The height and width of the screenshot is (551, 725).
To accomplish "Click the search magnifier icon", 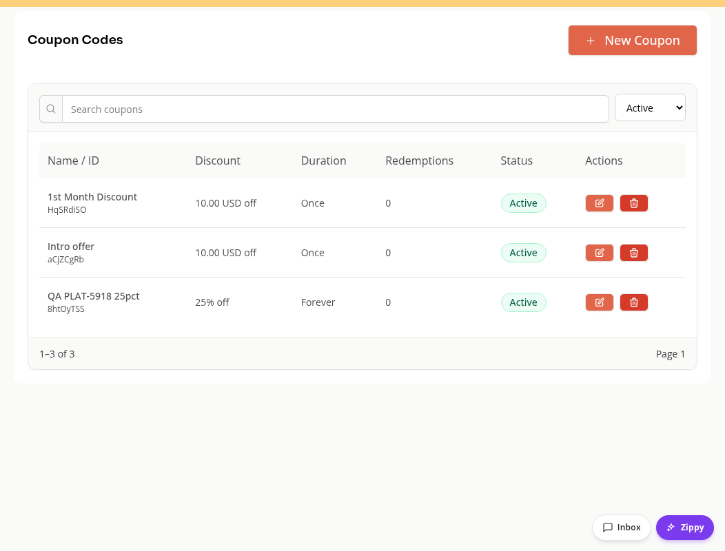I will tap(51, 109).
